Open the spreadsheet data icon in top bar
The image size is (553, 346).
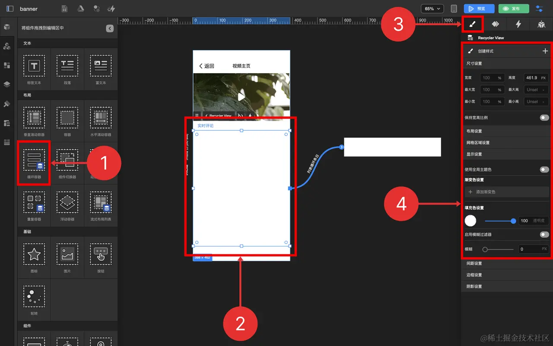[65, 9]
